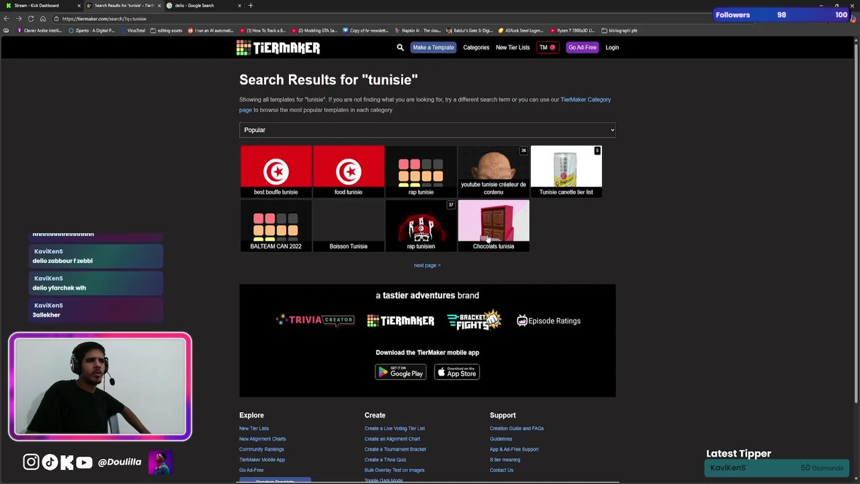This screenshot has width=860, height=484.
Task: Open the rap tunisie template
Action: point(421,171)
